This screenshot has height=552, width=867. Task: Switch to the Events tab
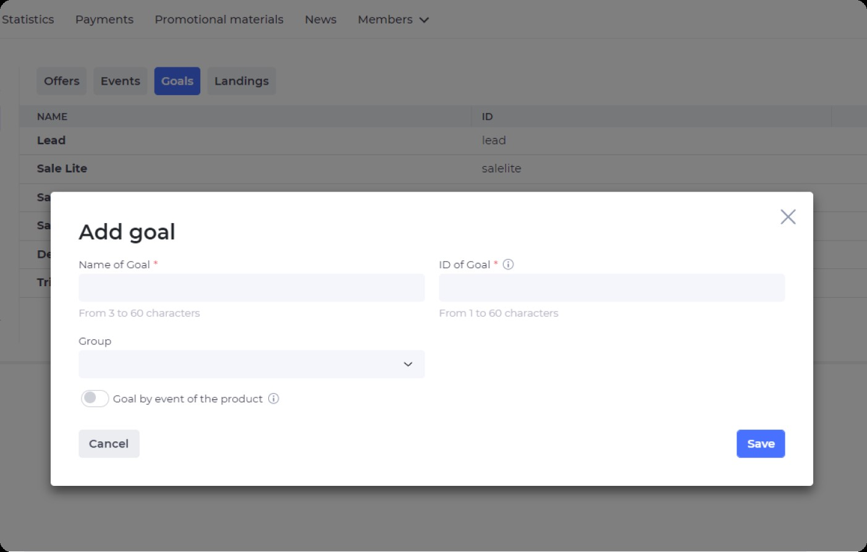coord(121,81)
